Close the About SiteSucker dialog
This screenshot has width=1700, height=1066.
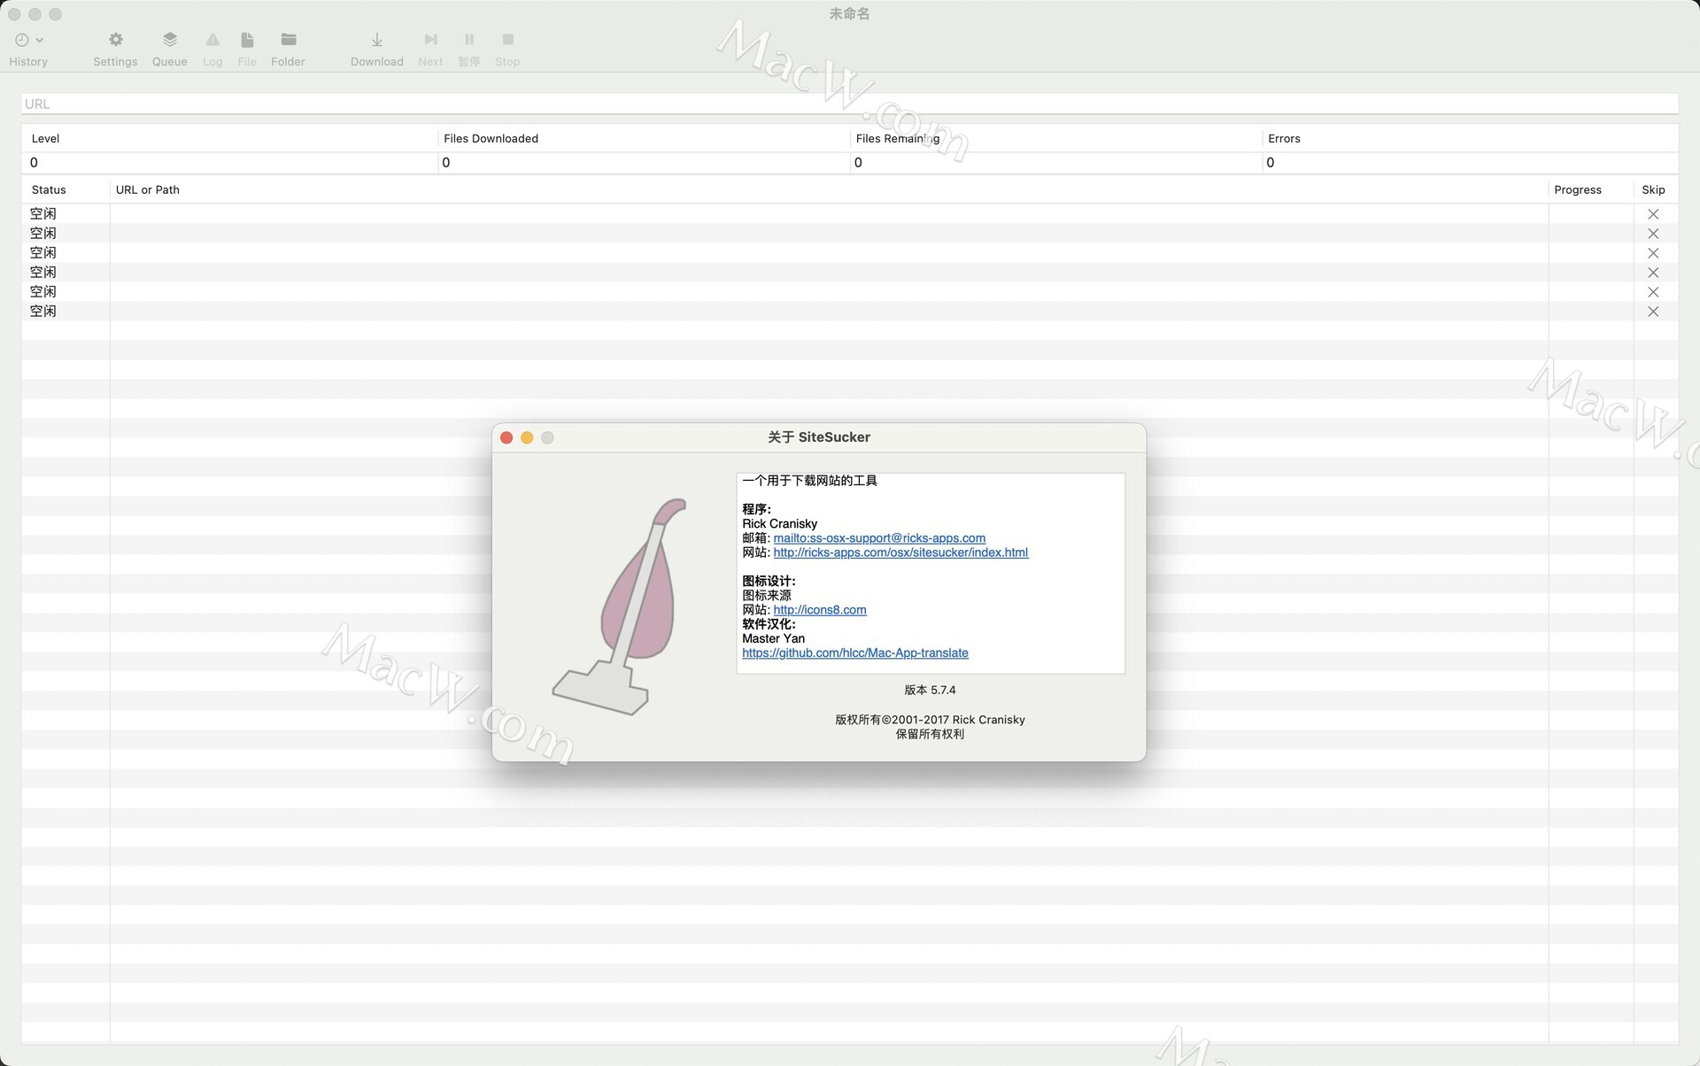pos(506,437)
